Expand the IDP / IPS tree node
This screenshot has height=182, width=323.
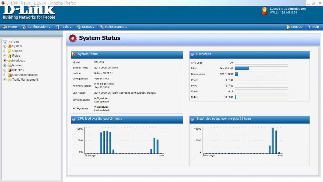pos(5,70)
